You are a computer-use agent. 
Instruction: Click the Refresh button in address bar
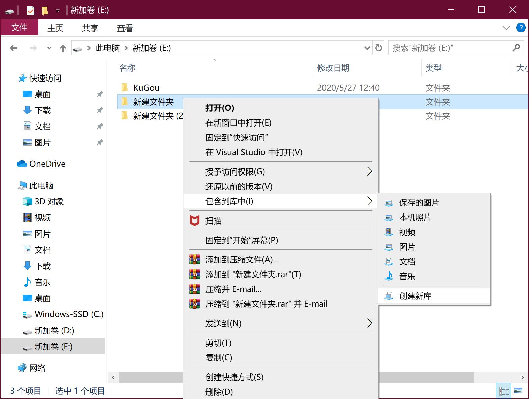379,48
